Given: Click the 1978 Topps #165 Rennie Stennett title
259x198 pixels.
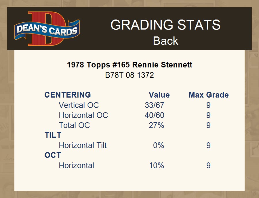Looking at the screenshot, I should click(x=129, y=65).
